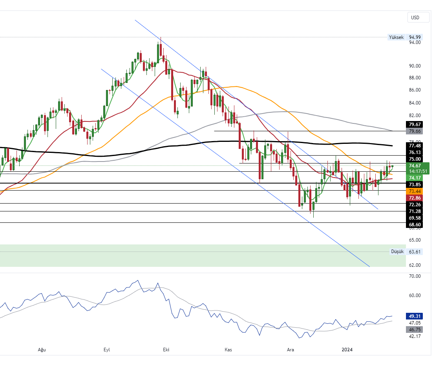Select the black 73.85 price level label
This screenshot has height=369, width=435.
(415, 184)
